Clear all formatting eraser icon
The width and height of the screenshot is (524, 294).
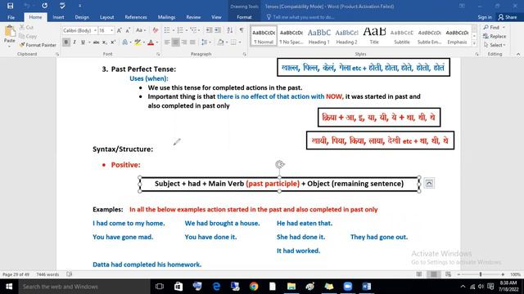(155, 30)
